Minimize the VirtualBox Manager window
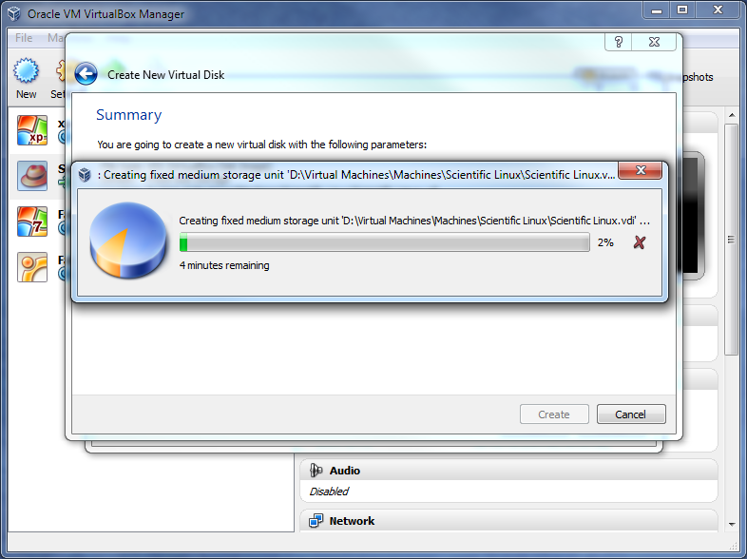 (657, 10)
